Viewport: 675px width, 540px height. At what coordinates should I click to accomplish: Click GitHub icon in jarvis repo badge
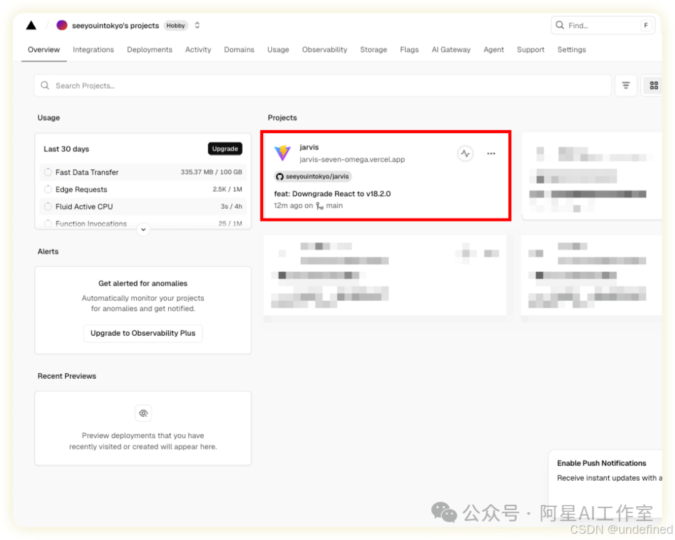(280, 176)
